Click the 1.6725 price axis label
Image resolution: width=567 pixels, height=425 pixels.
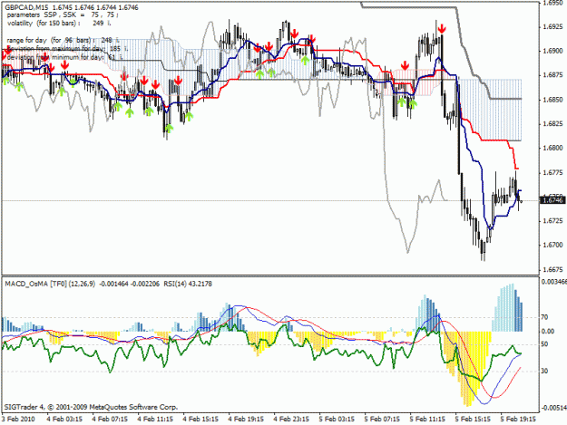[552, 220]
